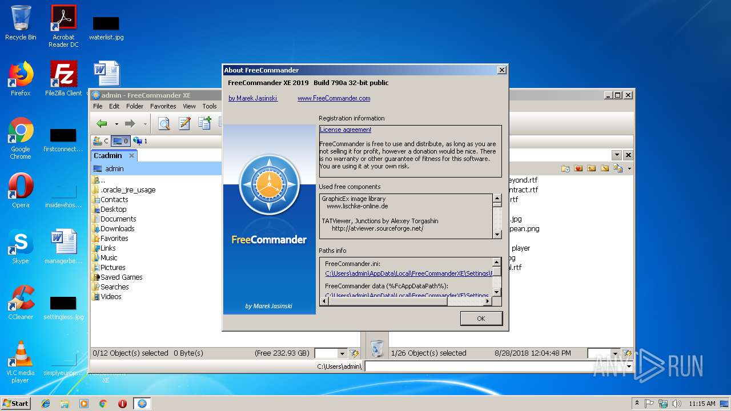
Task: Open FileZilla Client desktop shortcut
Action: coord(63,79)
